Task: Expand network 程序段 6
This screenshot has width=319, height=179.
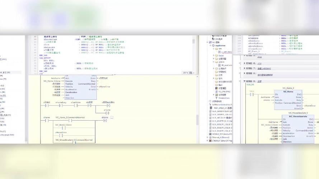Action: (244, 63)
